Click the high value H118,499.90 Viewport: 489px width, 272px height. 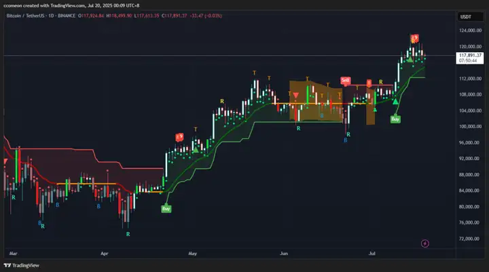tap(119, 16)
